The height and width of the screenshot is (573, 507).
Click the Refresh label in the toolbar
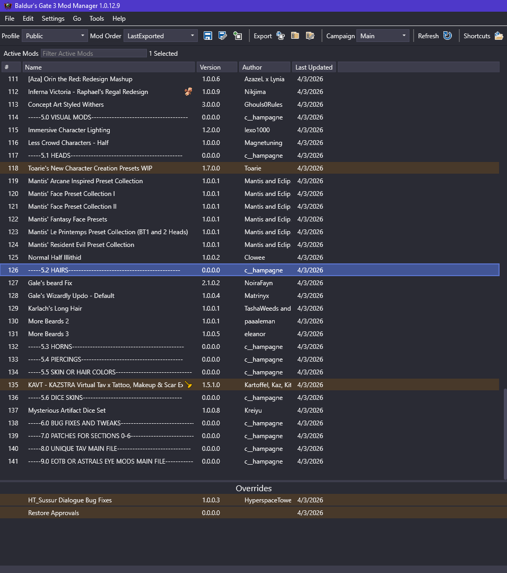tap(428, 36)
